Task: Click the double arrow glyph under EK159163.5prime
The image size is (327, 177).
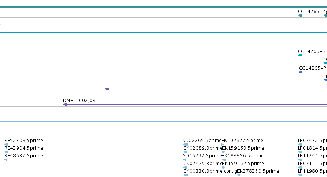Action: (x=224, y=152)
